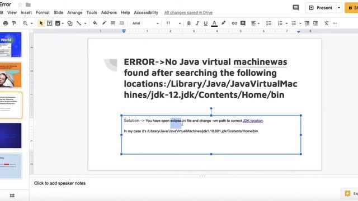358x201 pixels.
Task: Open Border weight options
Action: point(113,23)
